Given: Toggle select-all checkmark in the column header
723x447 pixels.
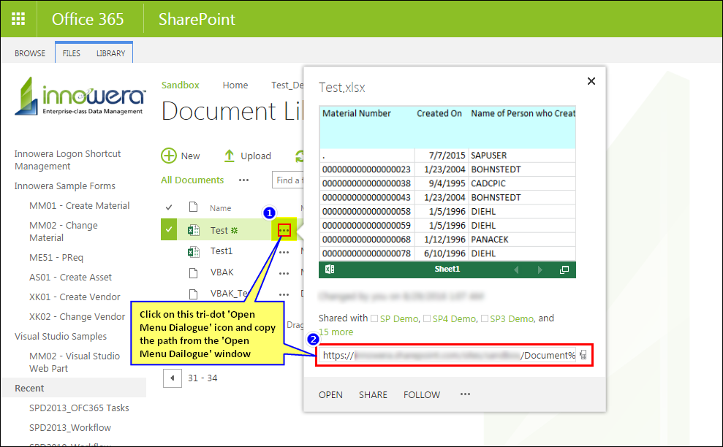Looking at the screenshot, I should (169, 207).
